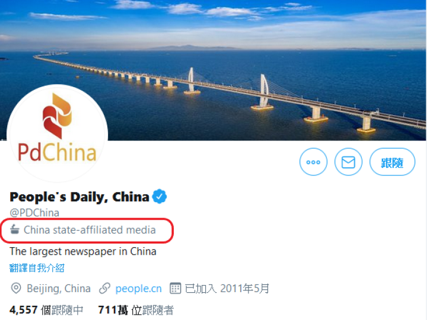
Task: Click the 跟隨 follow button
Action: pos(392,162)
